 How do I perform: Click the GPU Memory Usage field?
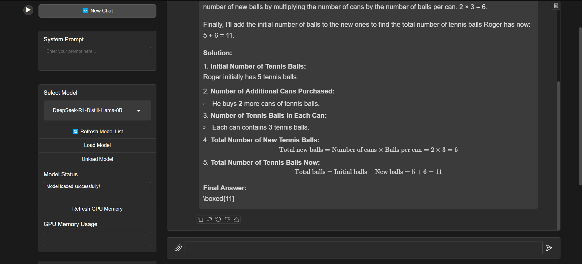pyautogui.click(x=97, y=239)
